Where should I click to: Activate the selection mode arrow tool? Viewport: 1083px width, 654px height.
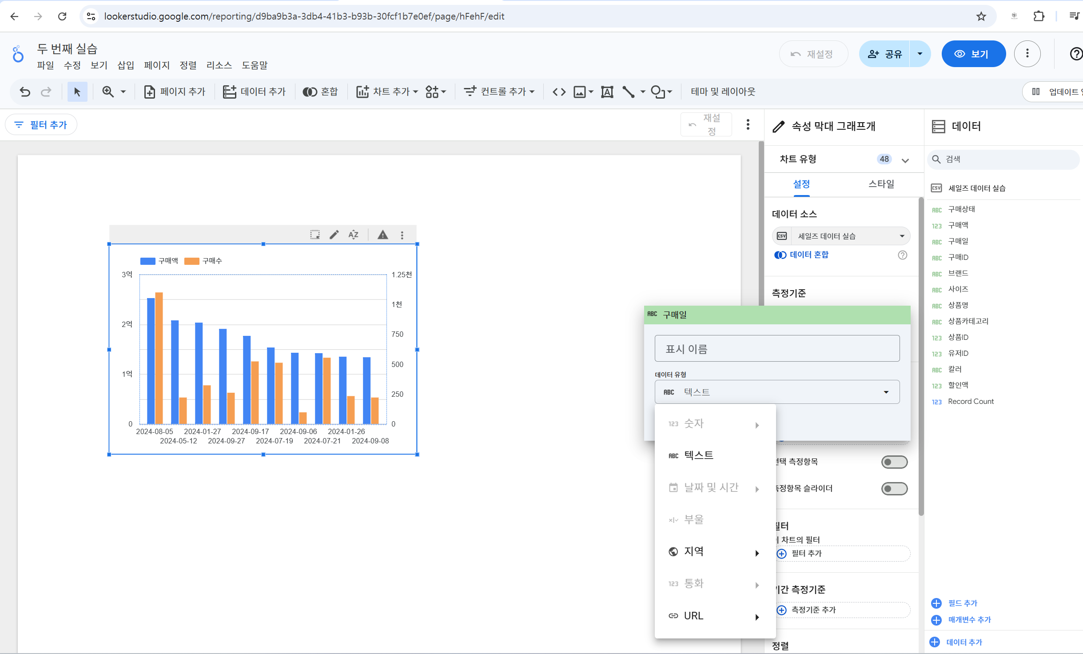pos(77,92)
